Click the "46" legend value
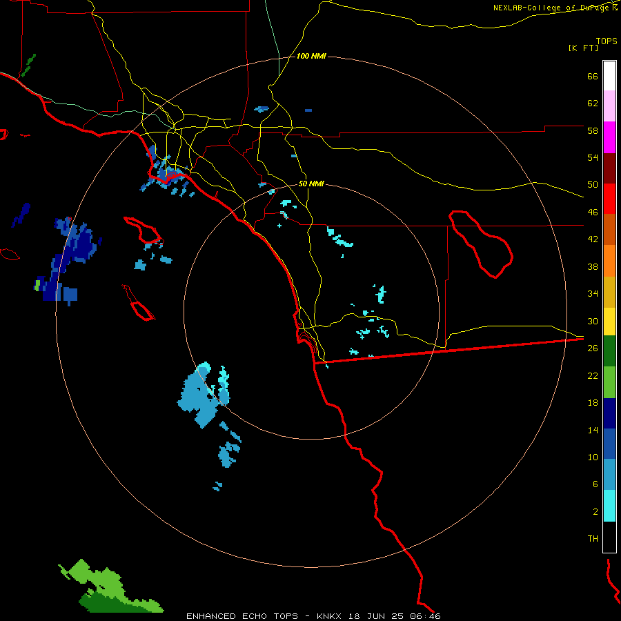This screenshot has height=621, width=621. point(593,213)
